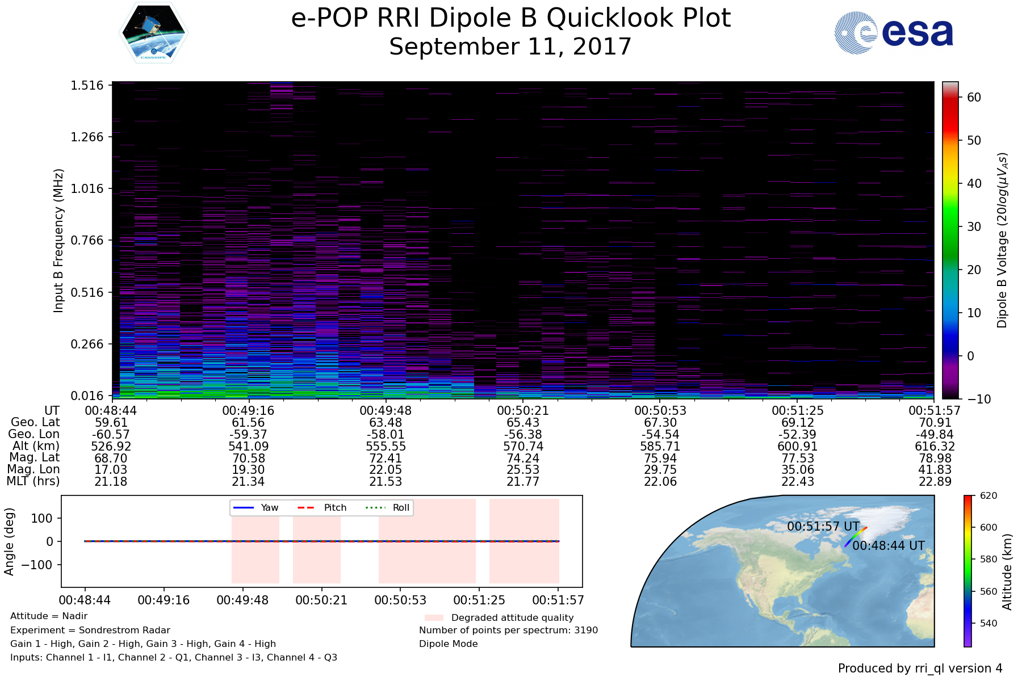Viewport: 1022px width, 681px height.
Task: Click the 'Experiment = Sondrestrom Radar' text
Action: click(x=90, y=630)
